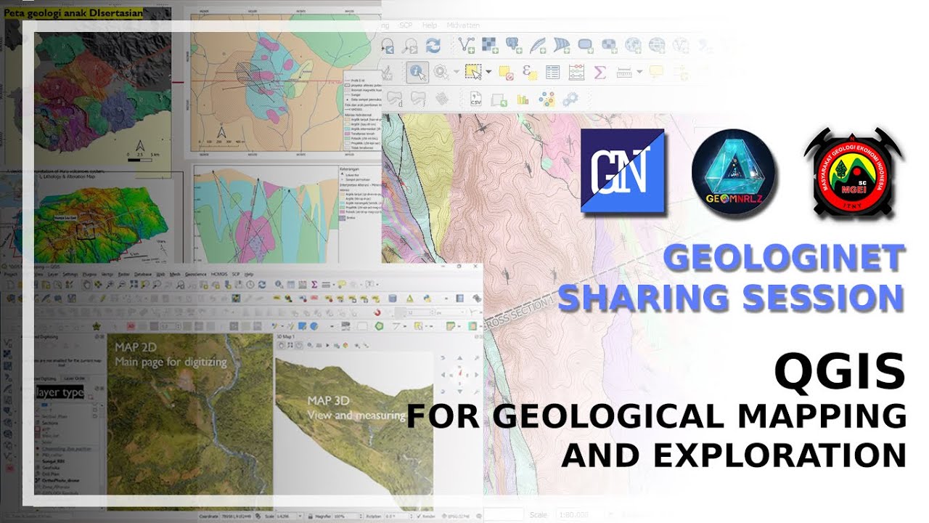
Task: Click the GEOMNRLZ circular logo
Action: 733,171
